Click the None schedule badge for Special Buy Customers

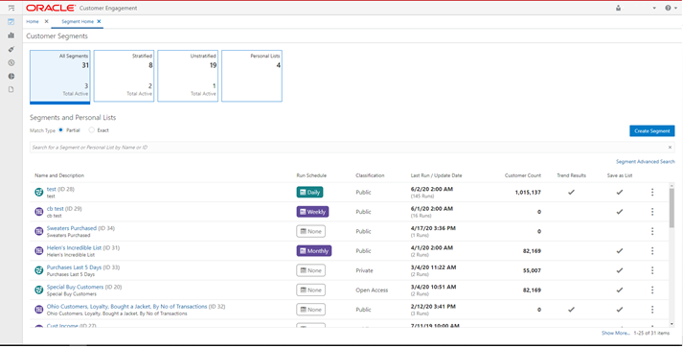click(311, 290)
